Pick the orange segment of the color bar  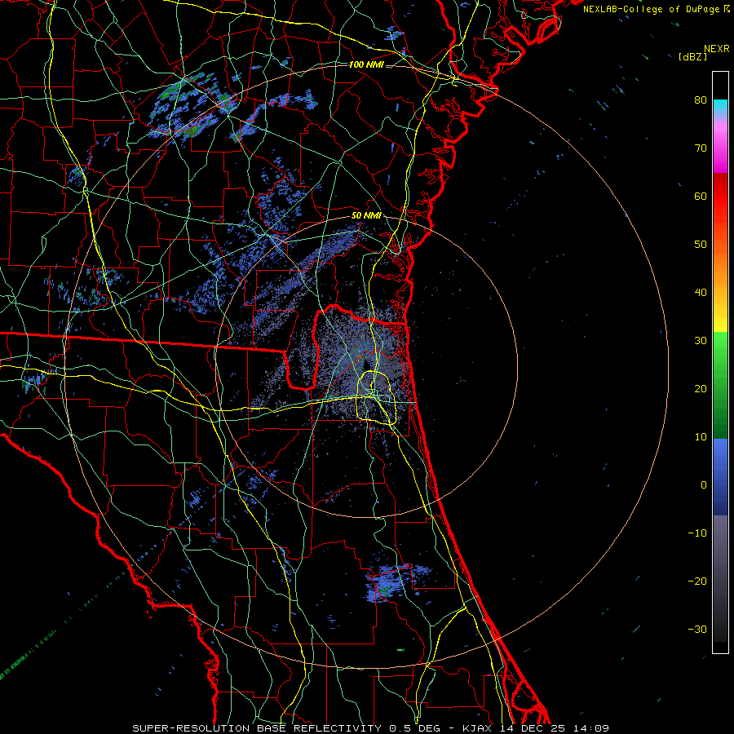click(x=720, y=269)
